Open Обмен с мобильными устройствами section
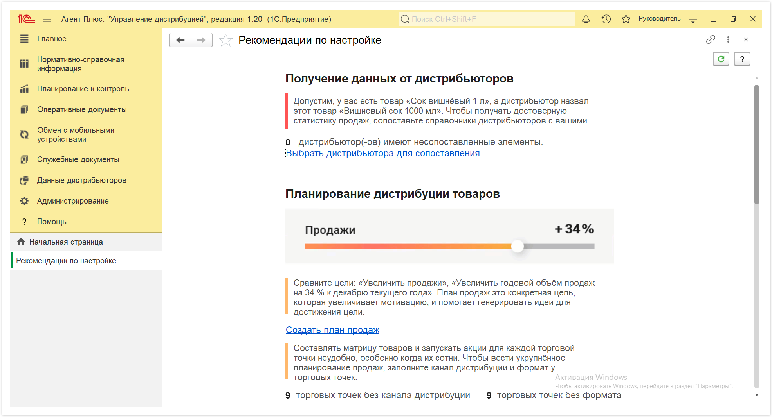This screenshot has height=417, width=772. (x=76, y=135)
